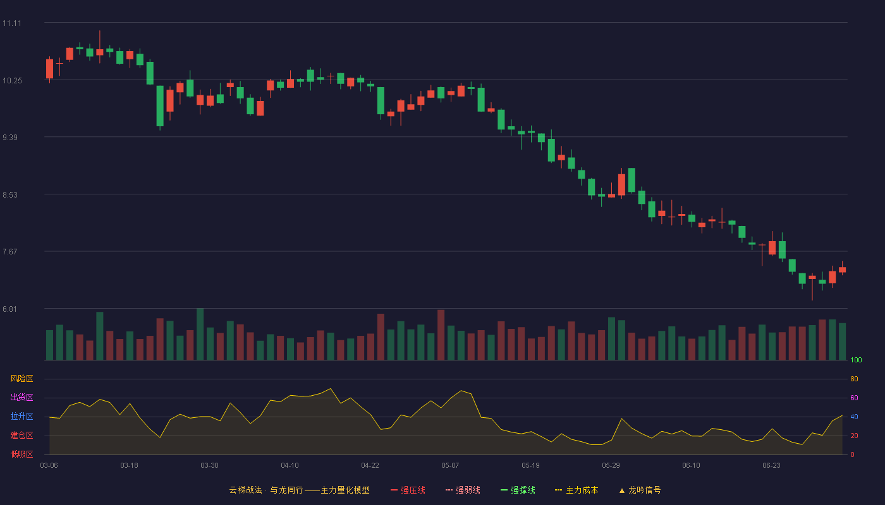Click the pink 强弱线 dashed marker icon
The width and height of the screenshot is (885, 505).
tap(449, 490)
